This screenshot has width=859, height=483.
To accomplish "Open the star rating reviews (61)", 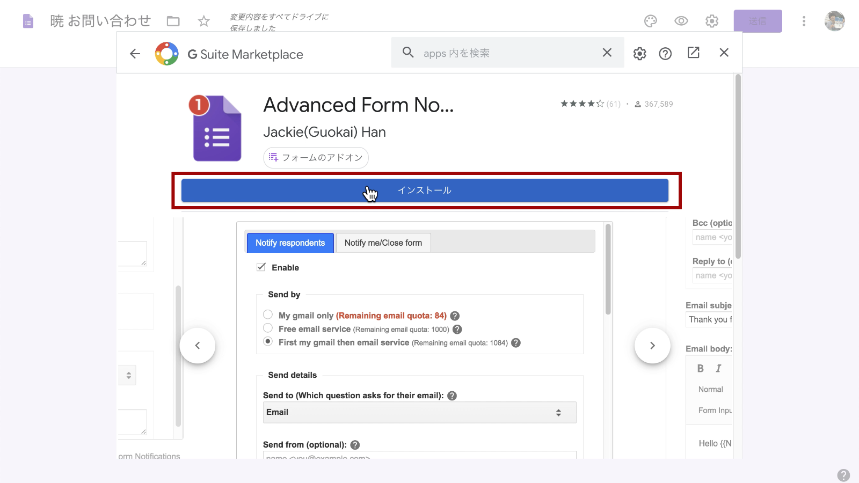I will pos(591,104).
